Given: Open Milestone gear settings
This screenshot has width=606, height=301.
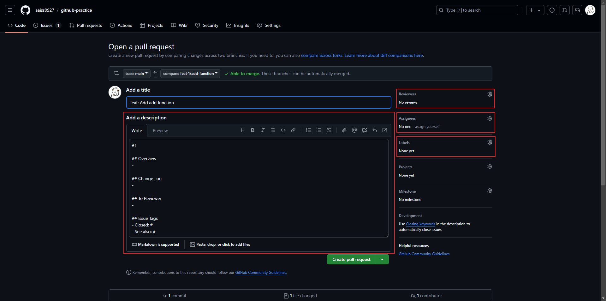Looking at the screenshot, I should (x=490, y=191).
